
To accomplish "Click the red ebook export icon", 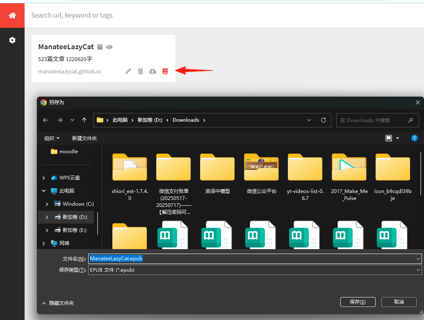I will tap(165, 71).
